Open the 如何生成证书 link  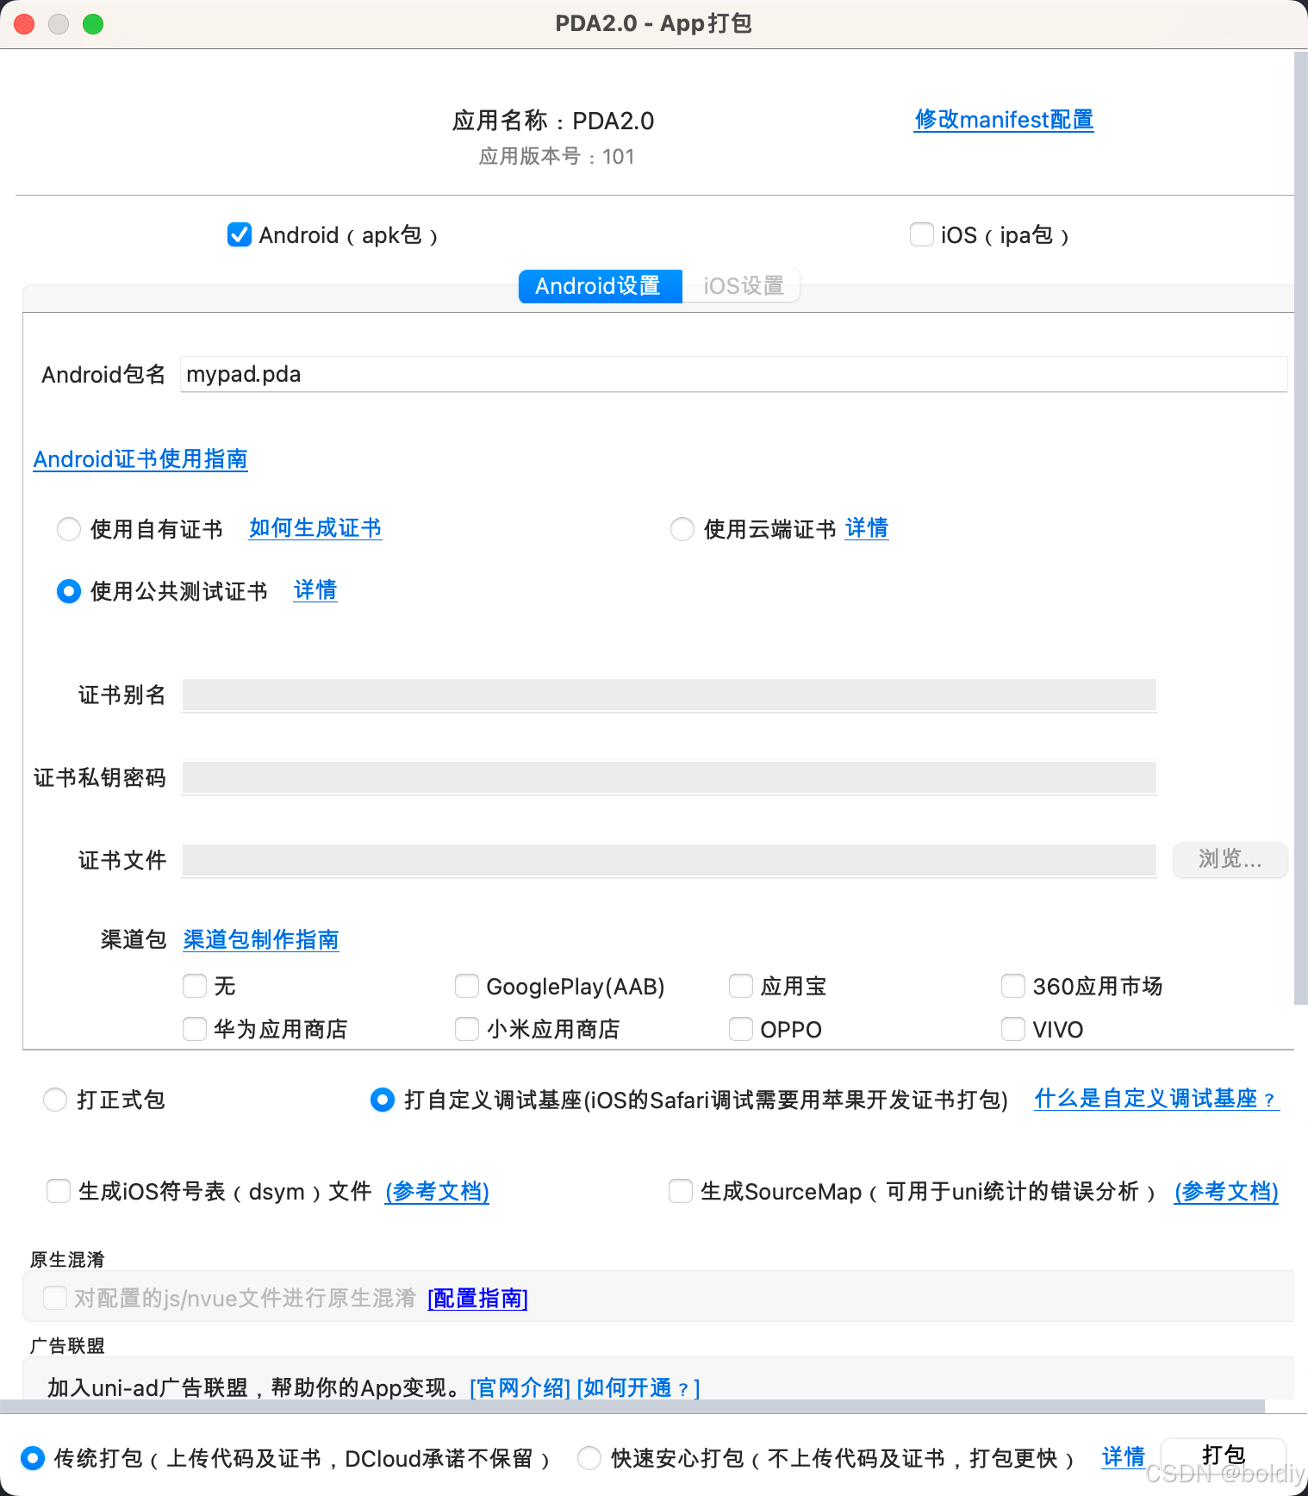315,528
